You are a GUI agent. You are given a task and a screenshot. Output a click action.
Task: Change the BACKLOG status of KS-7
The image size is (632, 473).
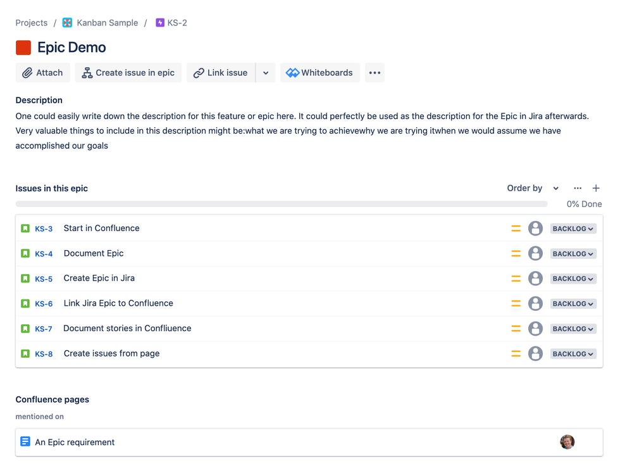click(x=573, y=329)
